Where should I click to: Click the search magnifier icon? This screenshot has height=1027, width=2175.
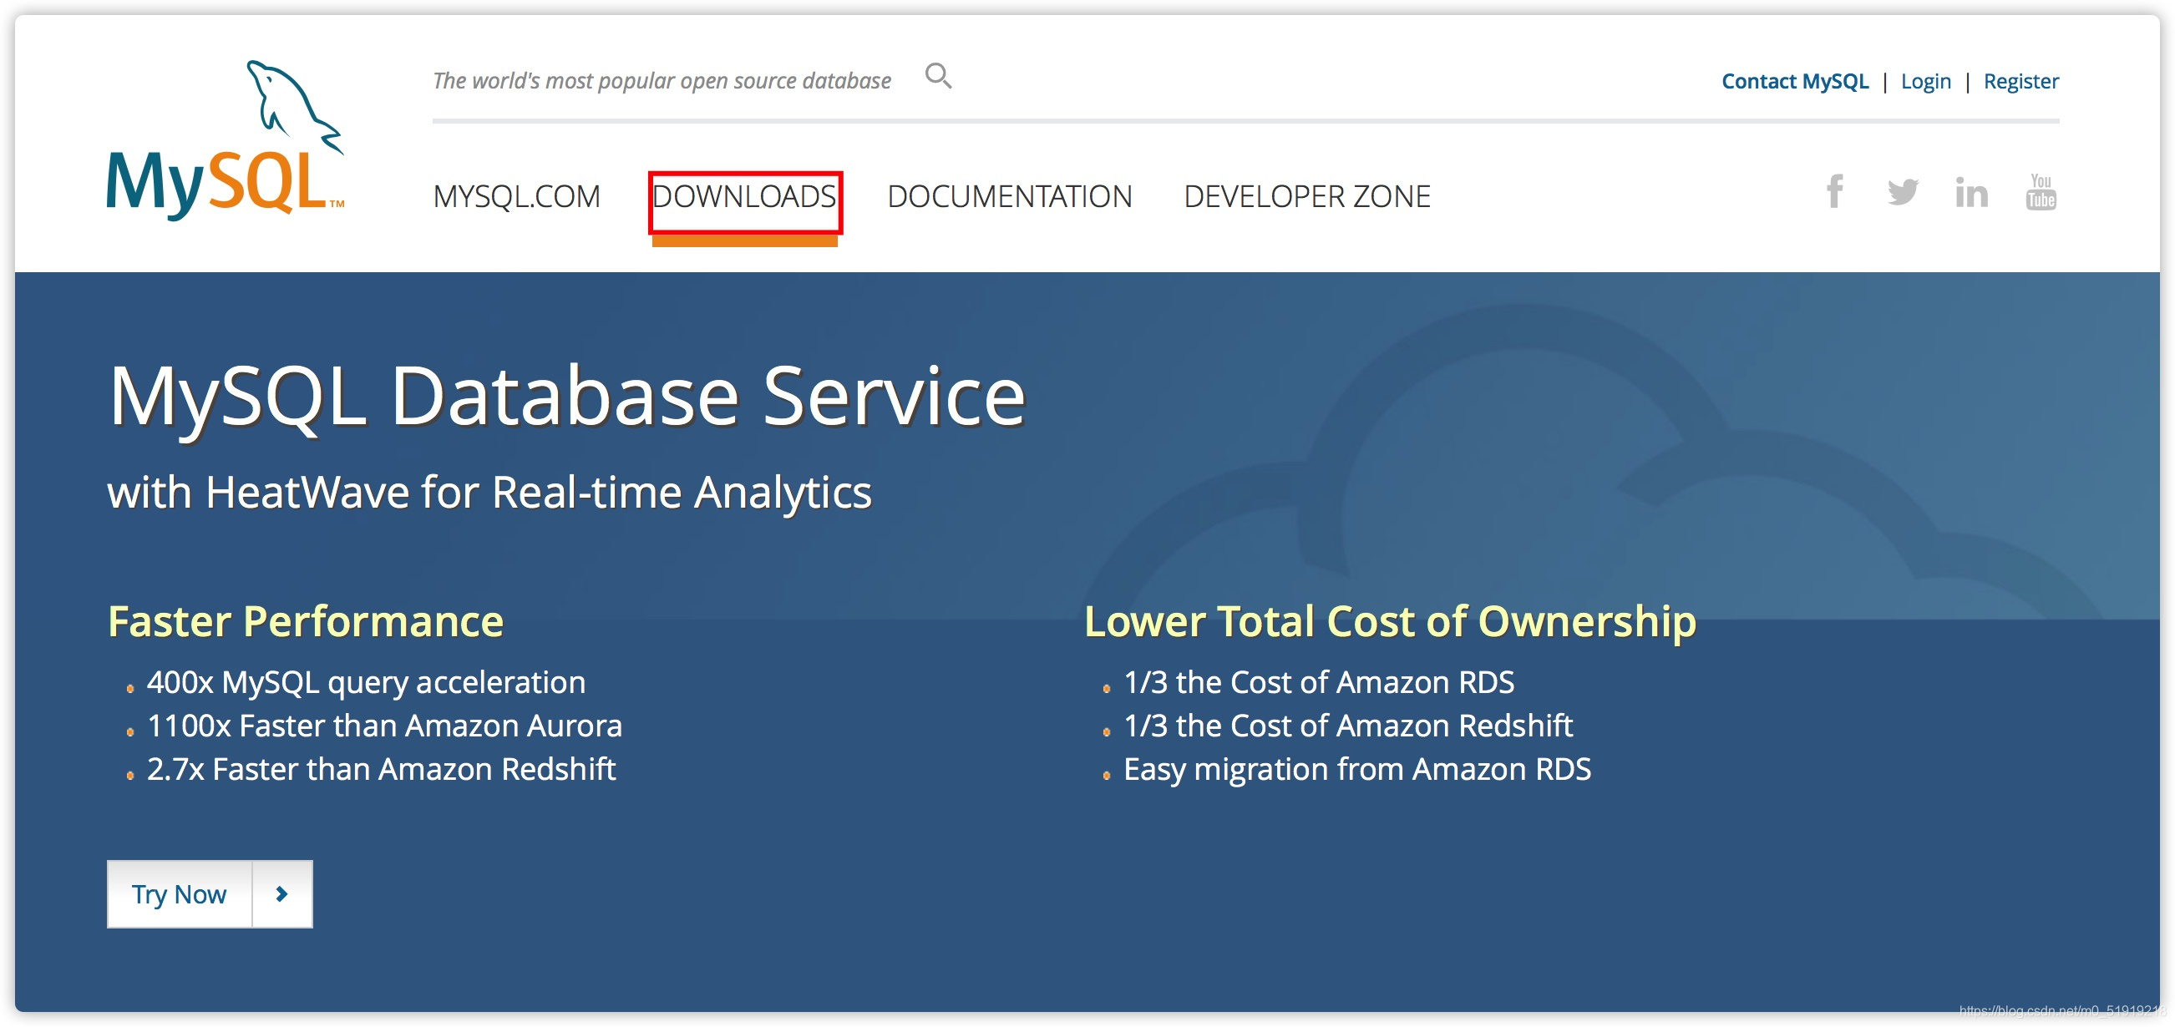937,76
